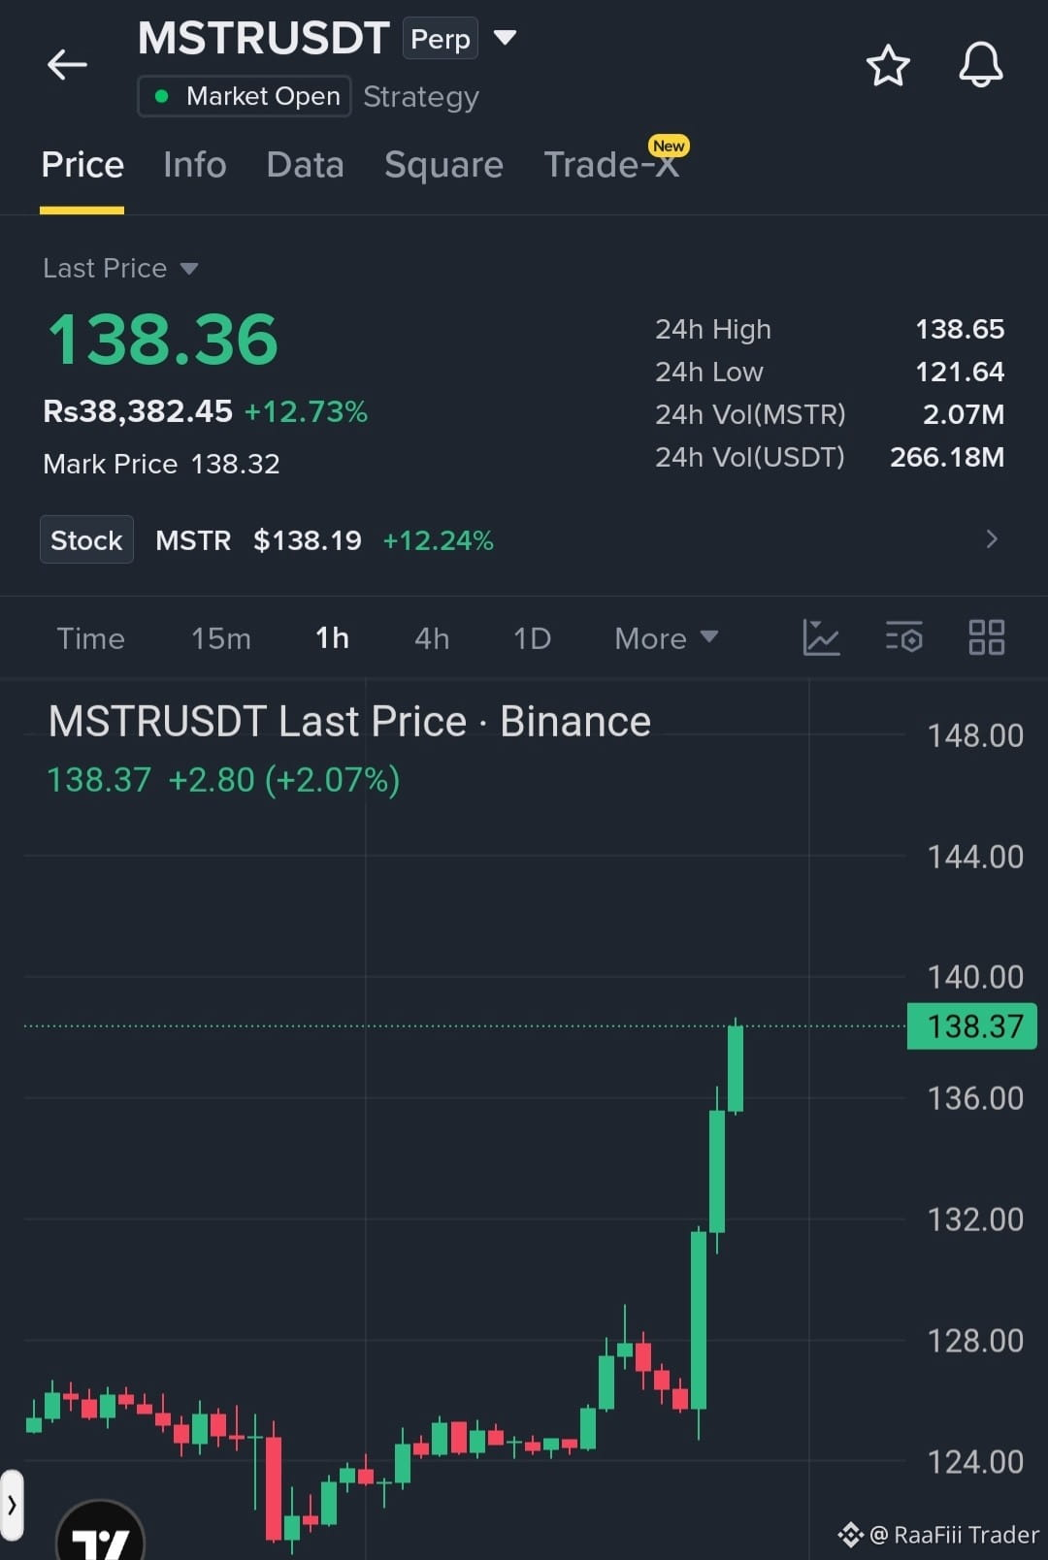Tap the Perp contract type badge

click(441, 39)
